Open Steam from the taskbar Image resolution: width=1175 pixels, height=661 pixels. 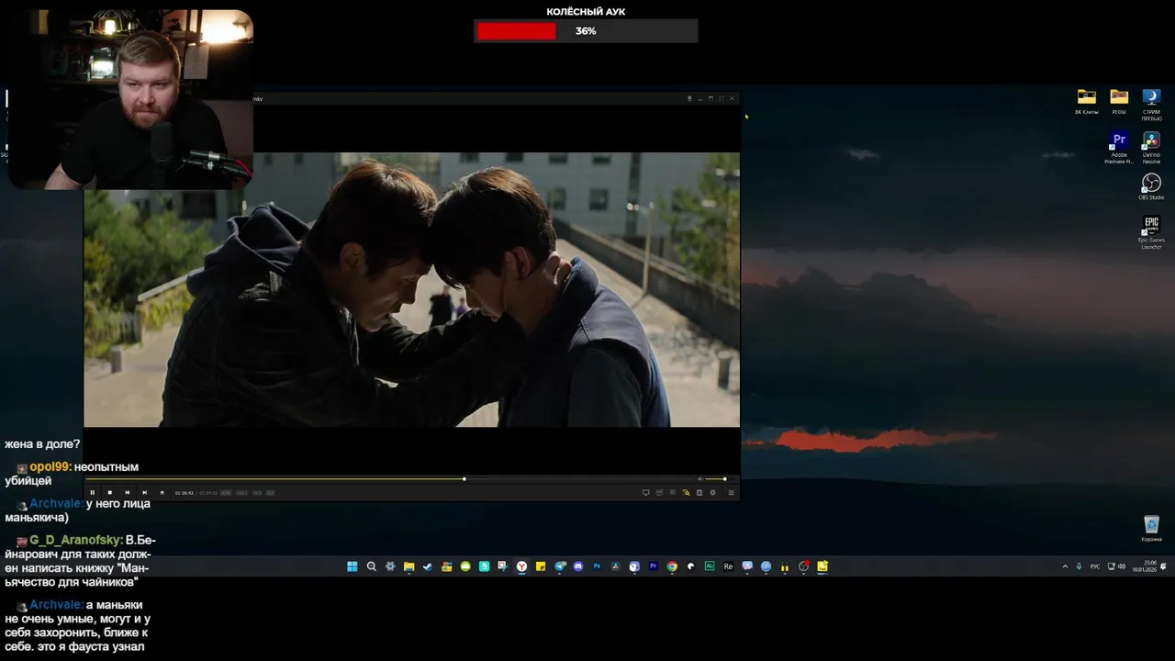click(x=428, y=566)
